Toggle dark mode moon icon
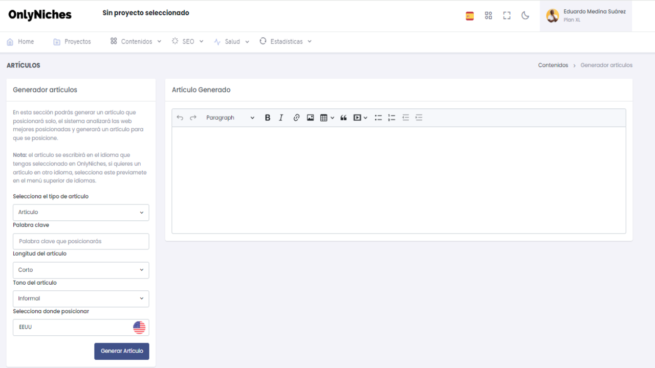This screenshot has height=368, width=655. point(525,16)
